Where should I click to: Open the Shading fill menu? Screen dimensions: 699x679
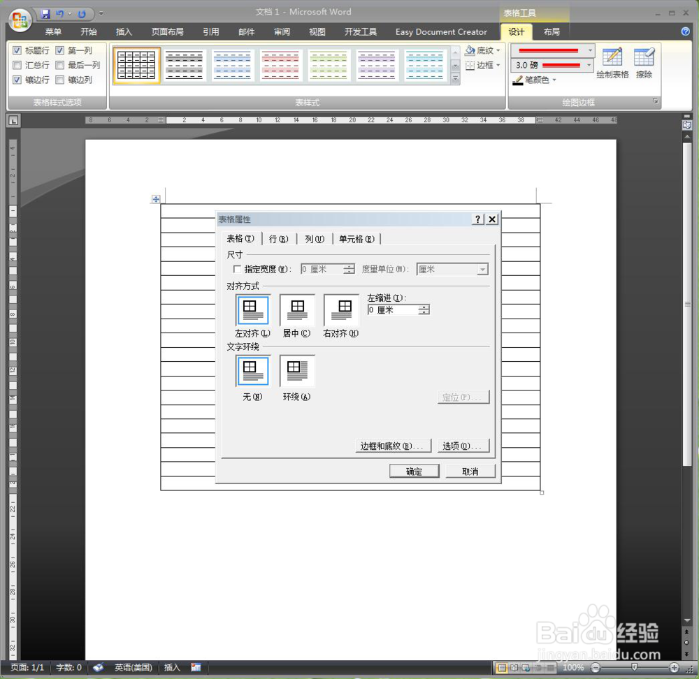482,50
